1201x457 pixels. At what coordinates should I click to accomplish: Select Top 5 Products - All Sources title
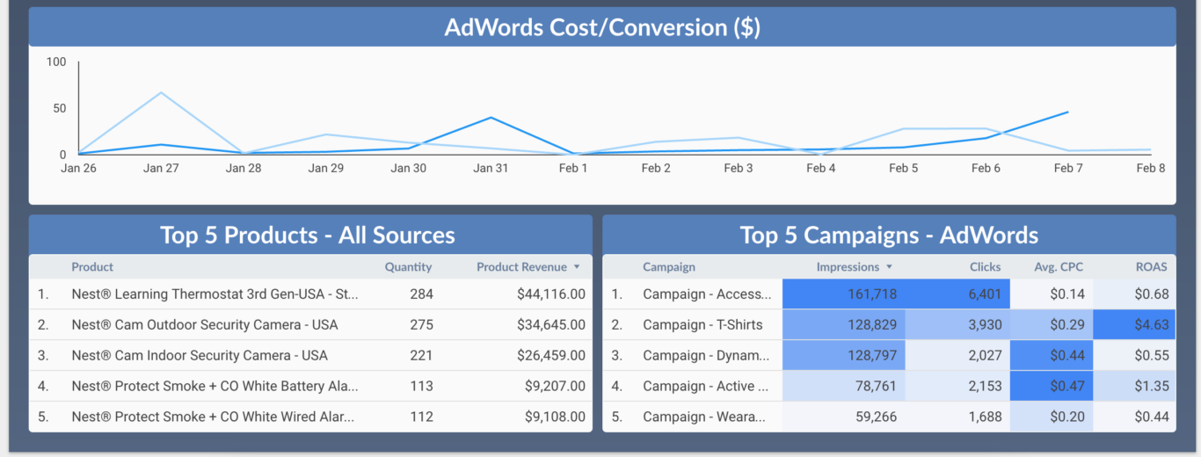click(x=308, y=235)
